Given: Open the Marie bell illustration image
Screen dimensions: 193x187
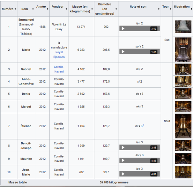Looking at the screenshot, I should 183,49.
